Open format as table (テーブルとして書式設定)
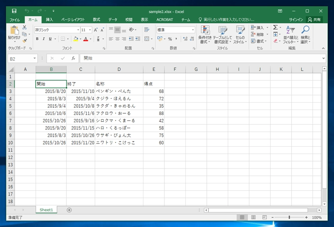 (222, 35)
